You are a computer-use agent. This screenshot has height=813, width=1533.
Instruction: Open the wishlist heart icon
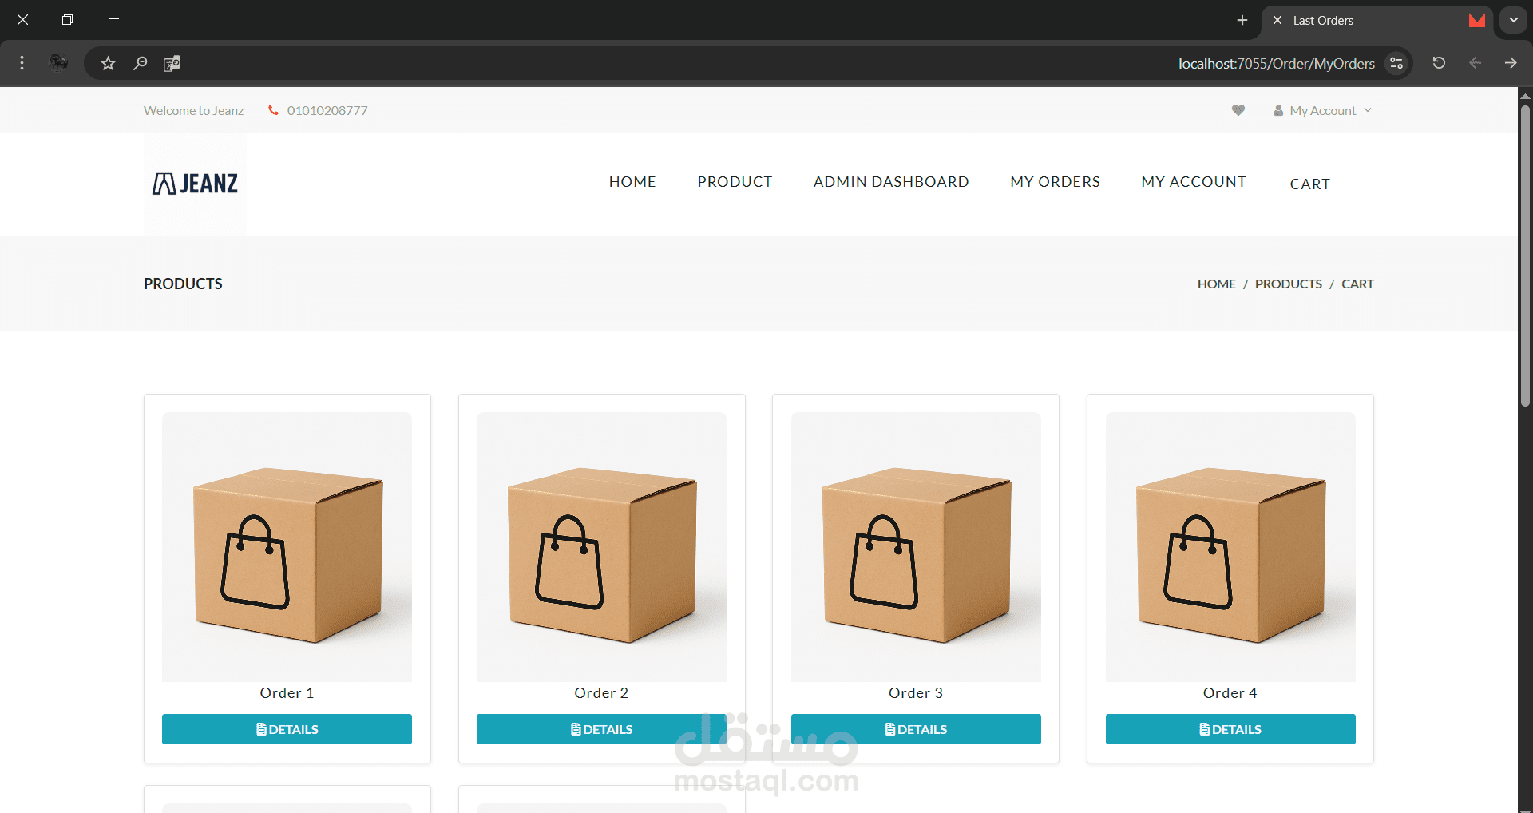point(1238,110)
